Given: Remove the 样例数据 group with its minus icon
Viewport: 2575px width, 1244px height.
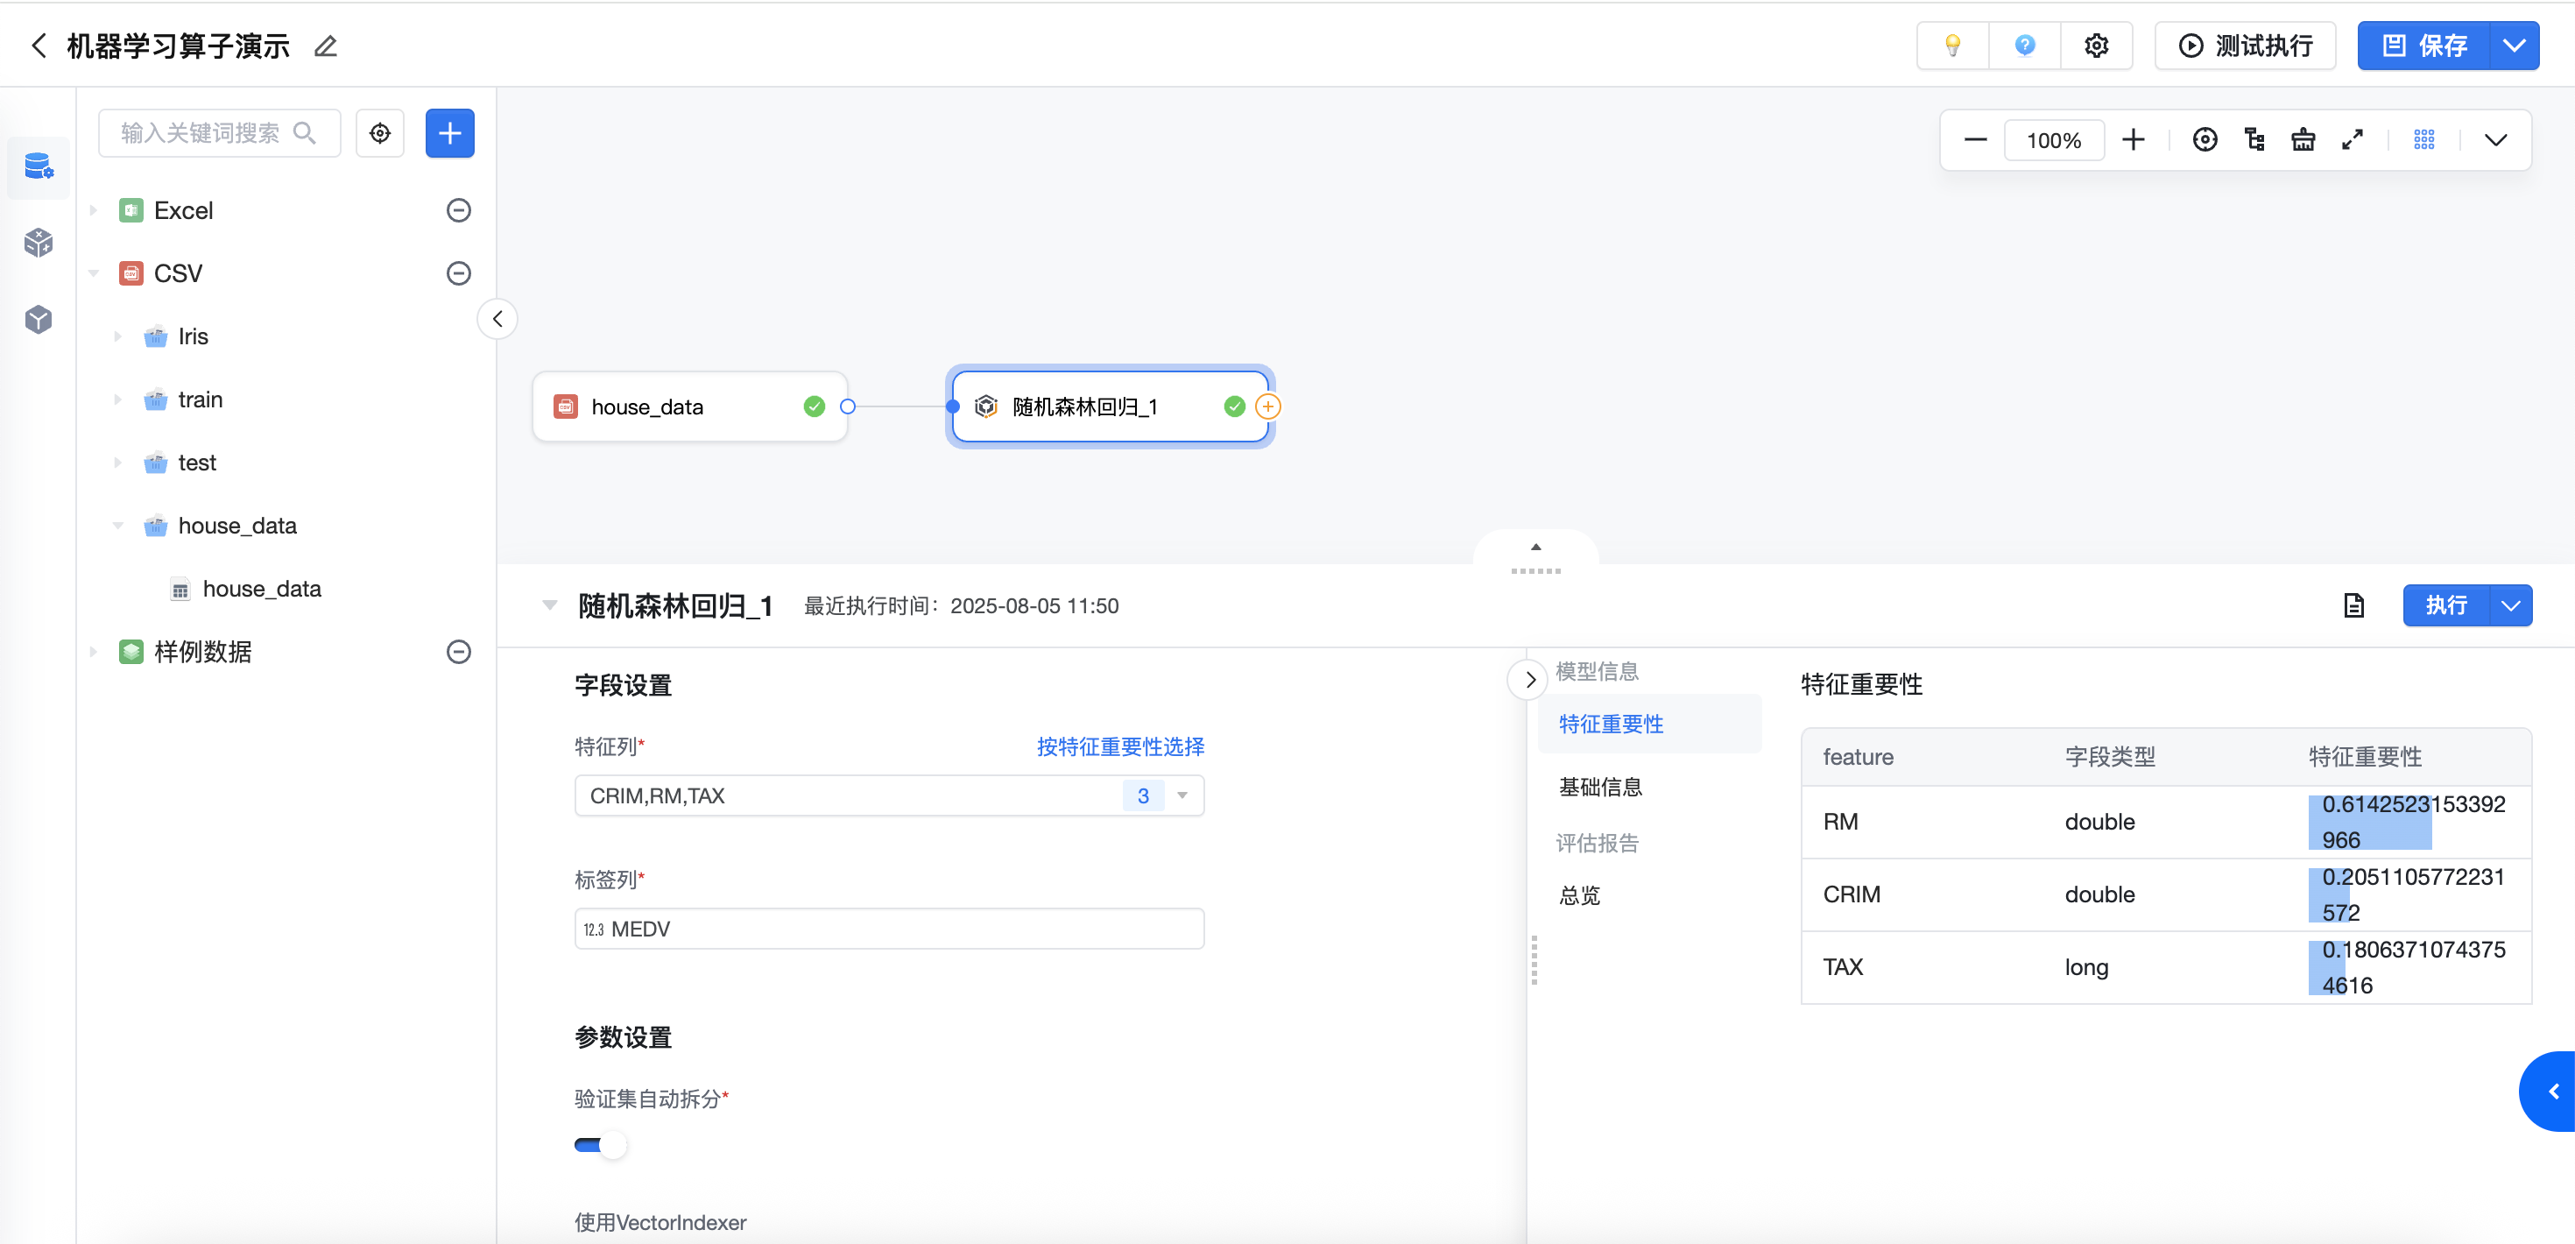Looking at the screenshot, I should point(459,652).
